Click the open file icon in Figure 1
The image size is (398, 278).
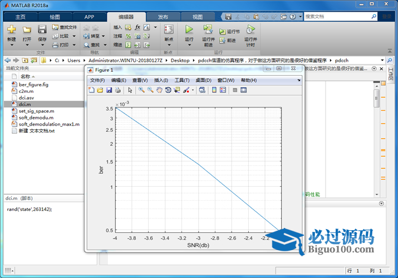pyautogui.click(x=100, y=90)
